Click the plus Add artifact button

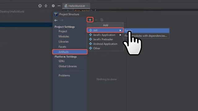point(90,20)
